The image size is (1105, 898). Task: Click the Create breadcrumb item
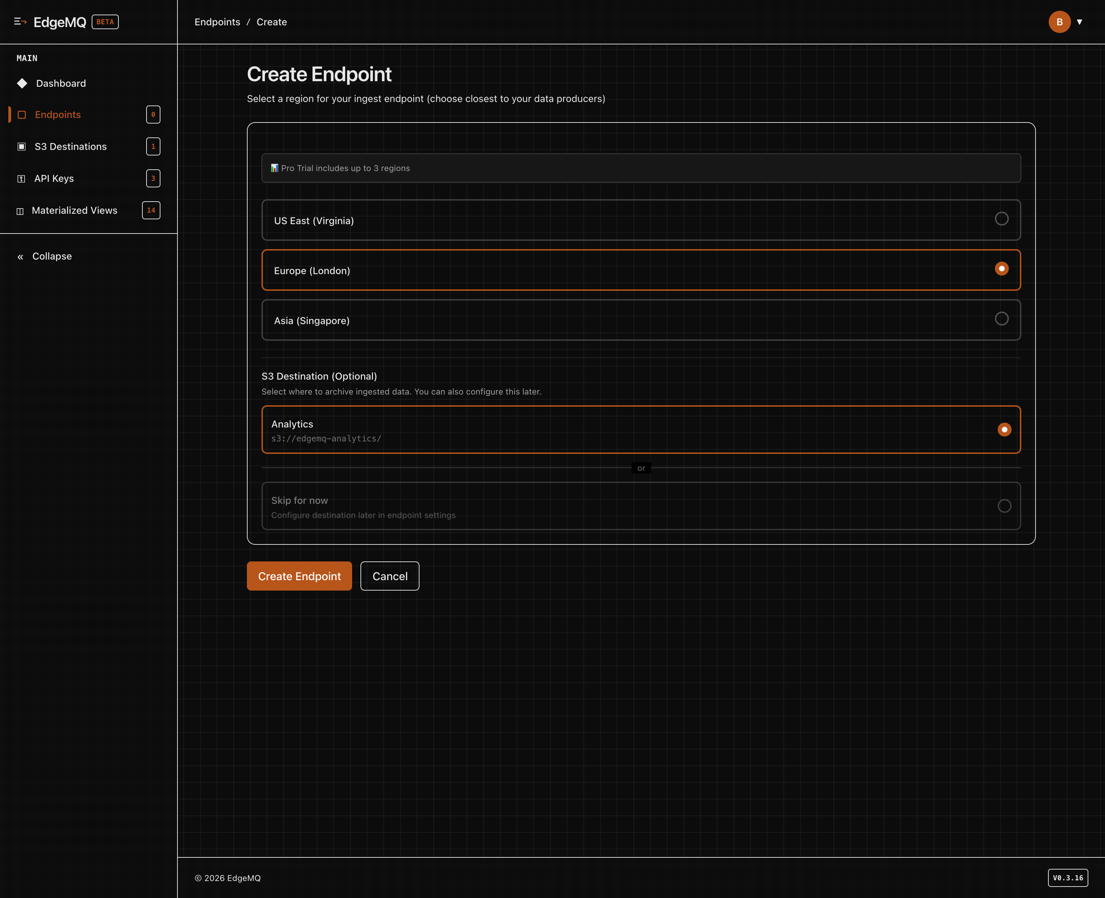pos(272,22)
